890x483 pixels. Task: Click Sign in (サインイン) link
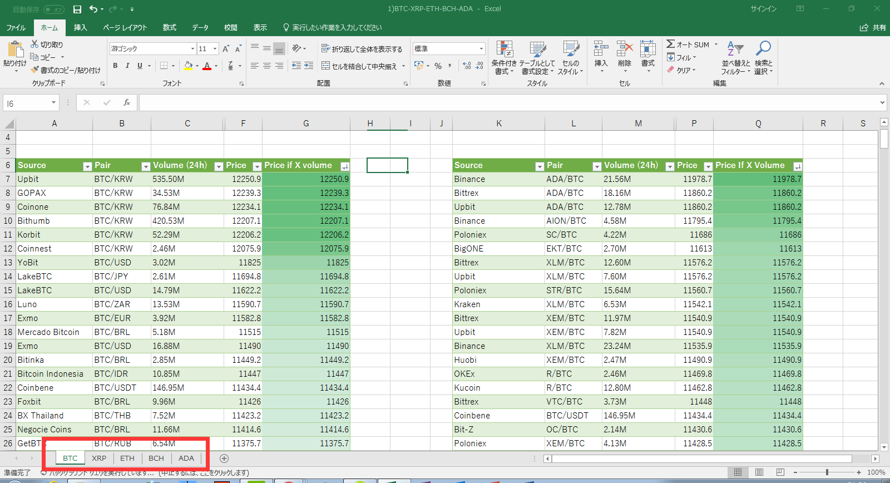coord(764,8)
